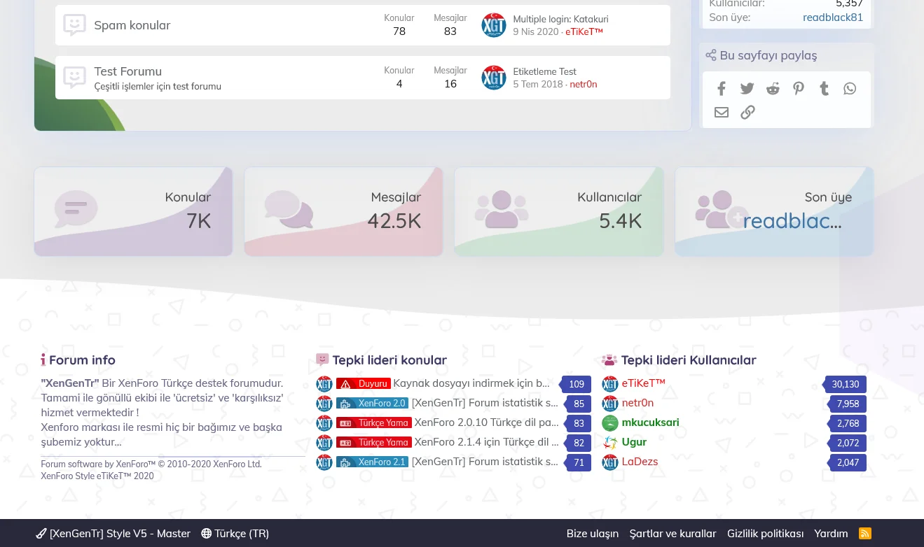This screenshot has height=547, width=924.
Task: Open the Spam konular forum
Action: 132,25
